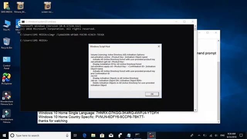Click Windows 10 Home Country Specific line
The image size is (247, 139).
coord(91,117)
